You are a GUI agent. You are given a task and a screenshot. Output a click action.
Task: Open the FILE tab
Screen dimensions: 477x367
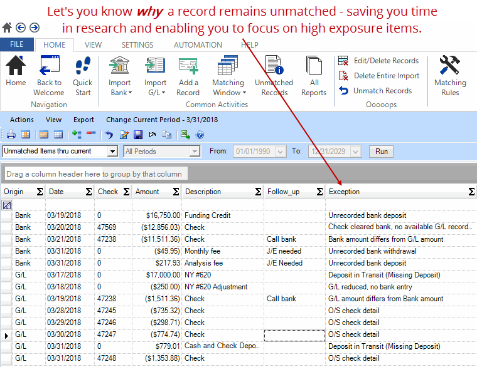(17, 44)
